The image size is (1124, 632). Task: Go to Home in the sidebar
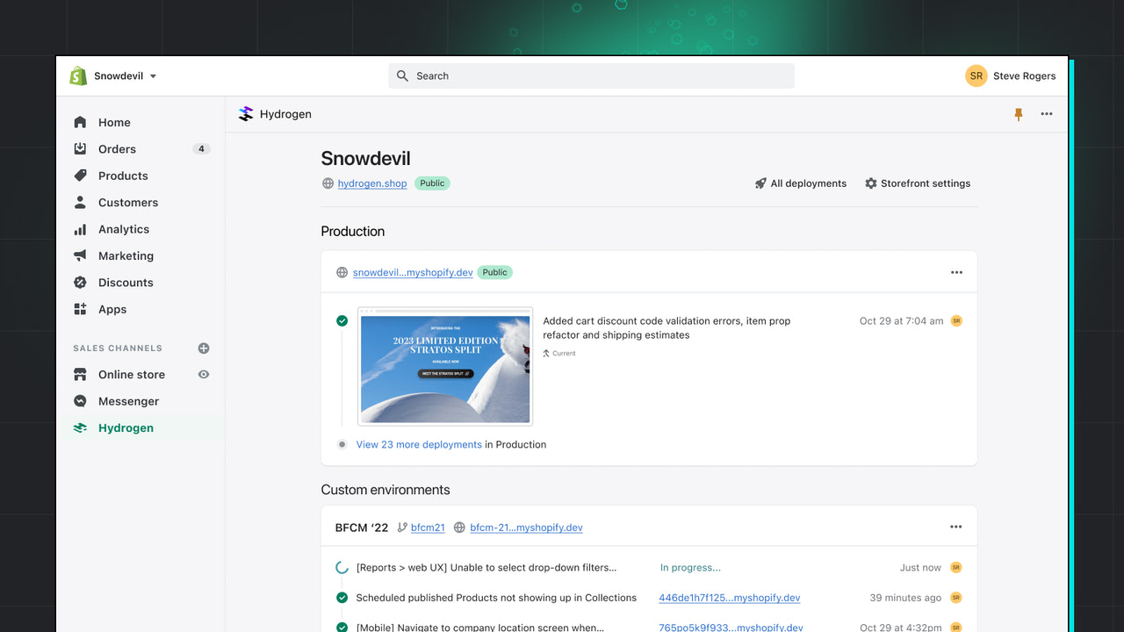click(112, 122)
